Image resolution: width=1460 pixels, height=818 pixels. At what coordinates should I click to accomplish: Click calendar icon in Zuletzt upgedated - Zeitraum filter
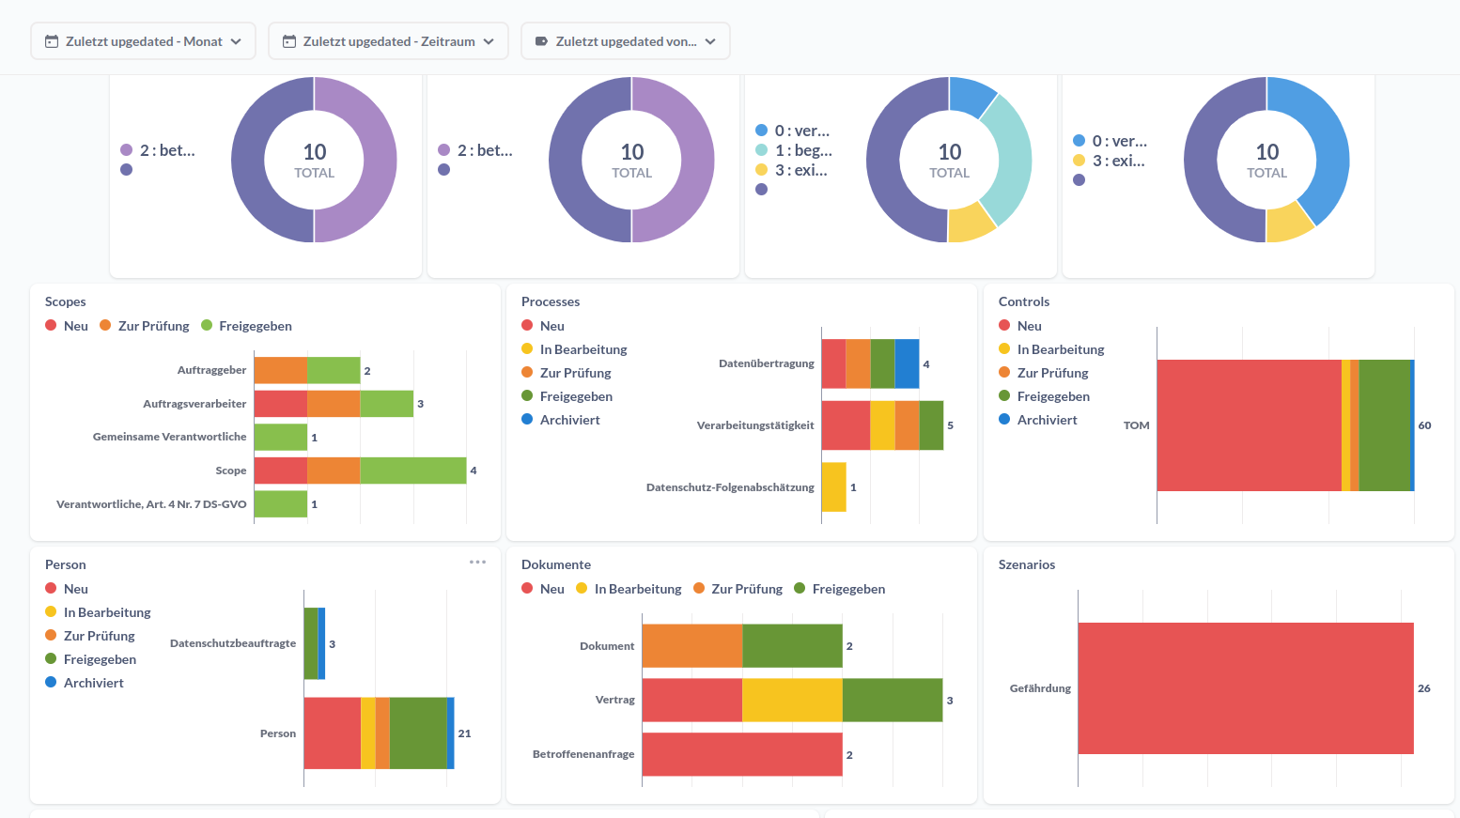coord(289,41)
